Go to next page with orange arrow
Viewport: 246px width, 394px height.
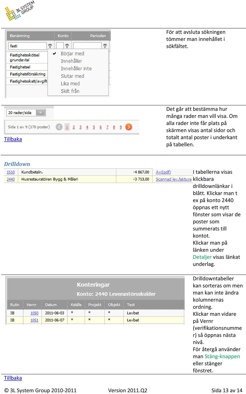coord(129,127)
